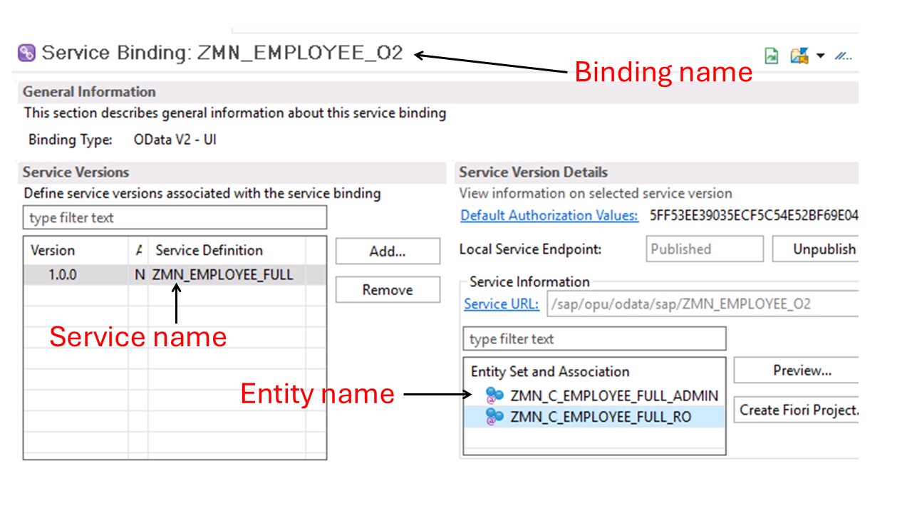Viewport: 912px width, 513px height.
Task: Open the Default Authorization Values link
Action: [549, 215]
